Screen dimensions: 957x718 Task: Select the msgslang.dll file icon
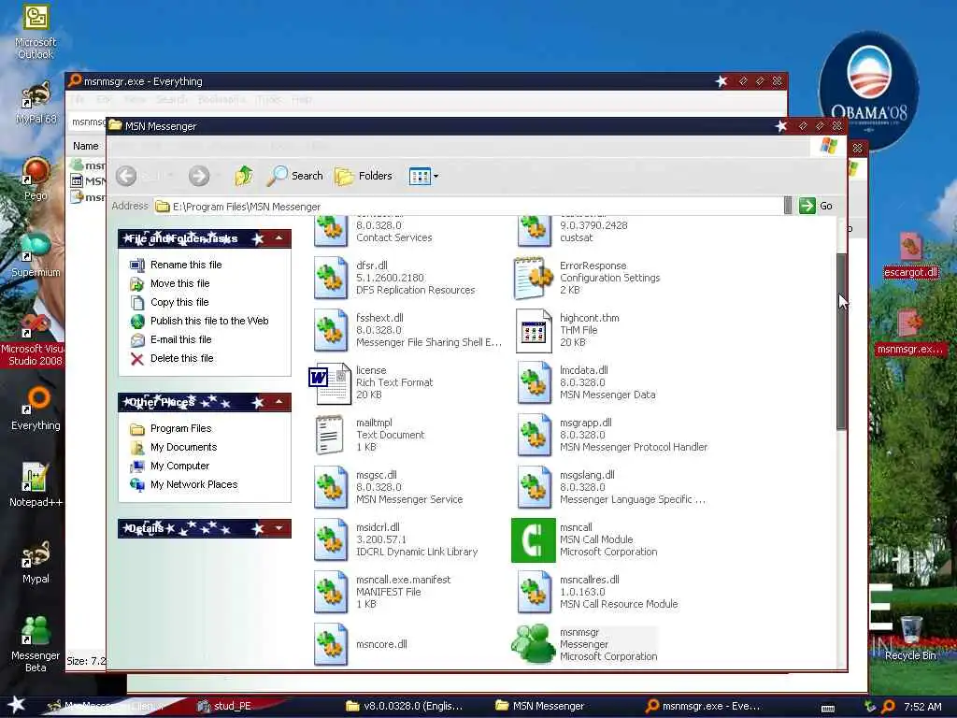(x=535, y=487)
